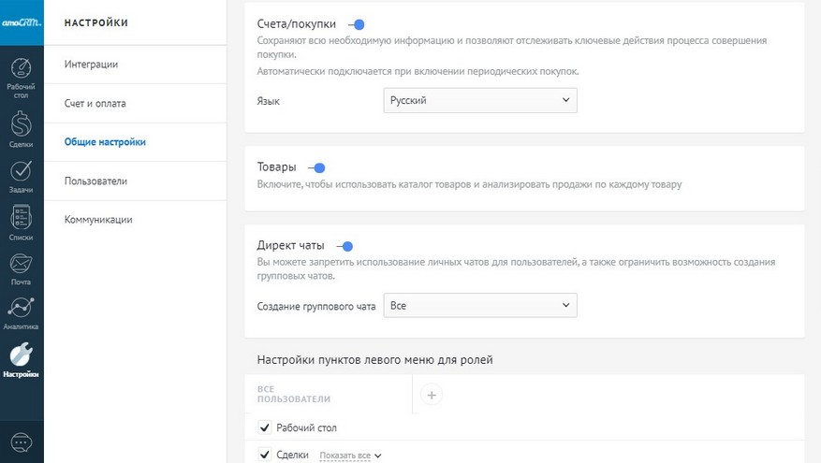Open the Рабочий стол dashboard icon
The width and height of the screenshot is (821, 463).
(22, 71)
